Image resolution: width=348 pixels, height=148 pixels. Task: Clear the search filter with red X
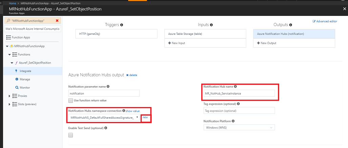[57, 21]
